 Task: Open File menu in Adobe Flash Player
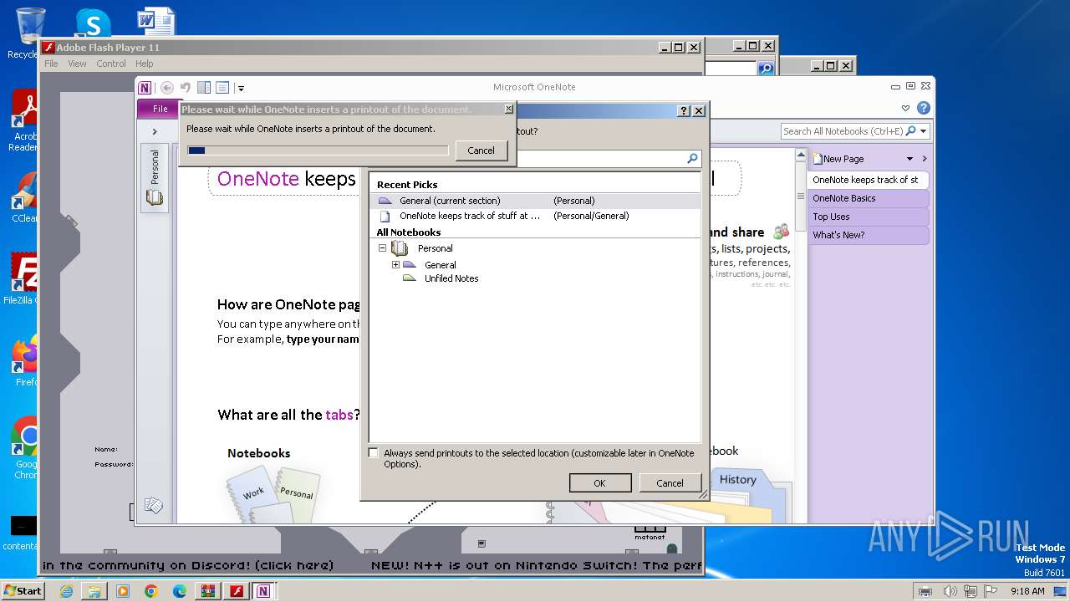(51, 64)
